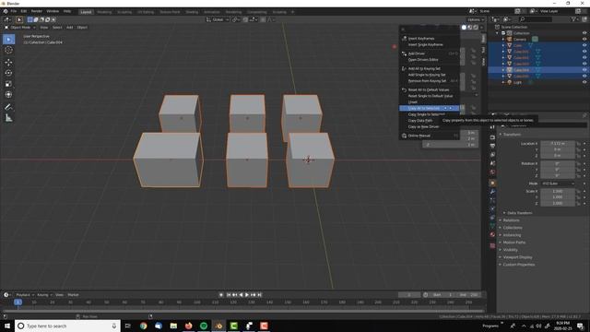Open rotation Mode XYZ Euler dropdown

[x=558, y=184]
